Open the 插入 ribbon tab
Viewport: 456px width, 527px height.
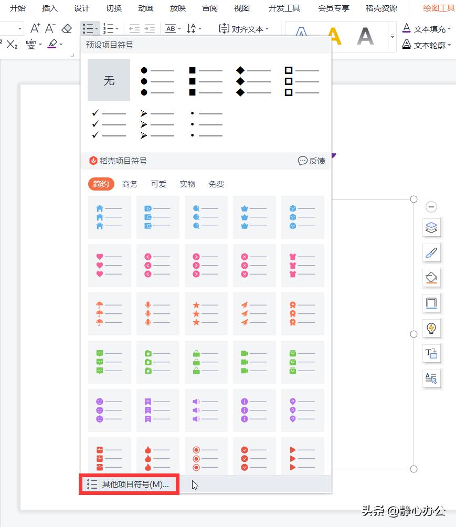click(50, 8)
